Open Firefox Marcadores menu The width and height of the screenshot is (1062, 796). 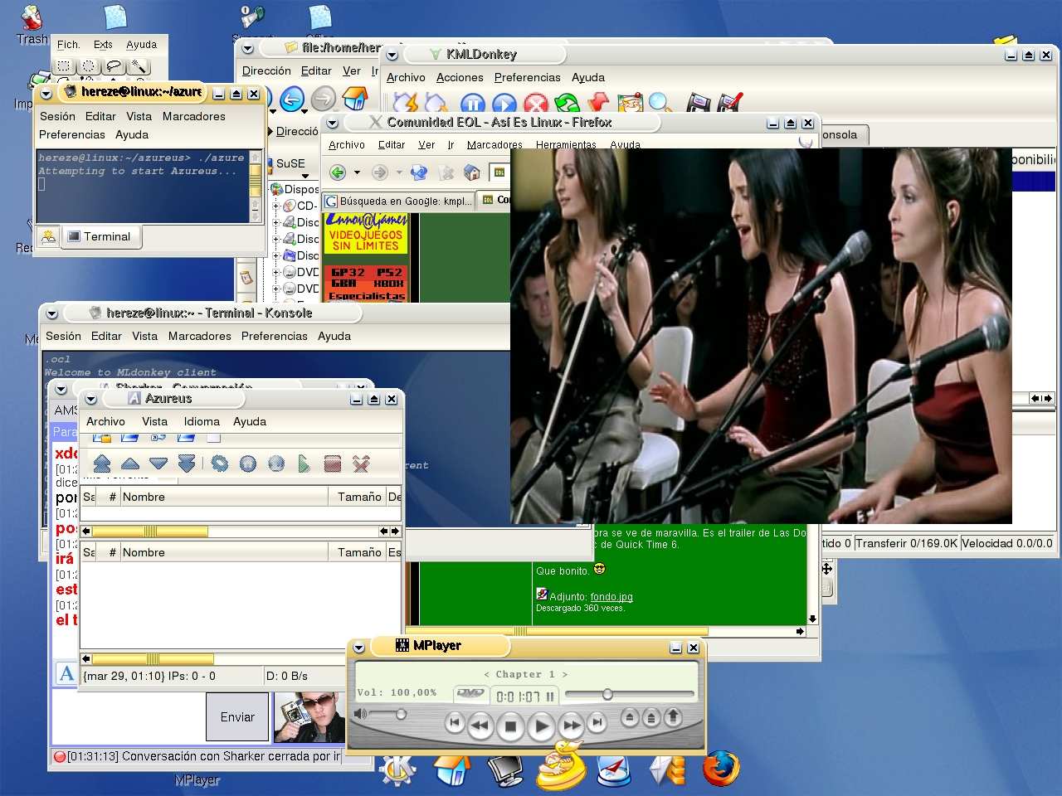494,144
